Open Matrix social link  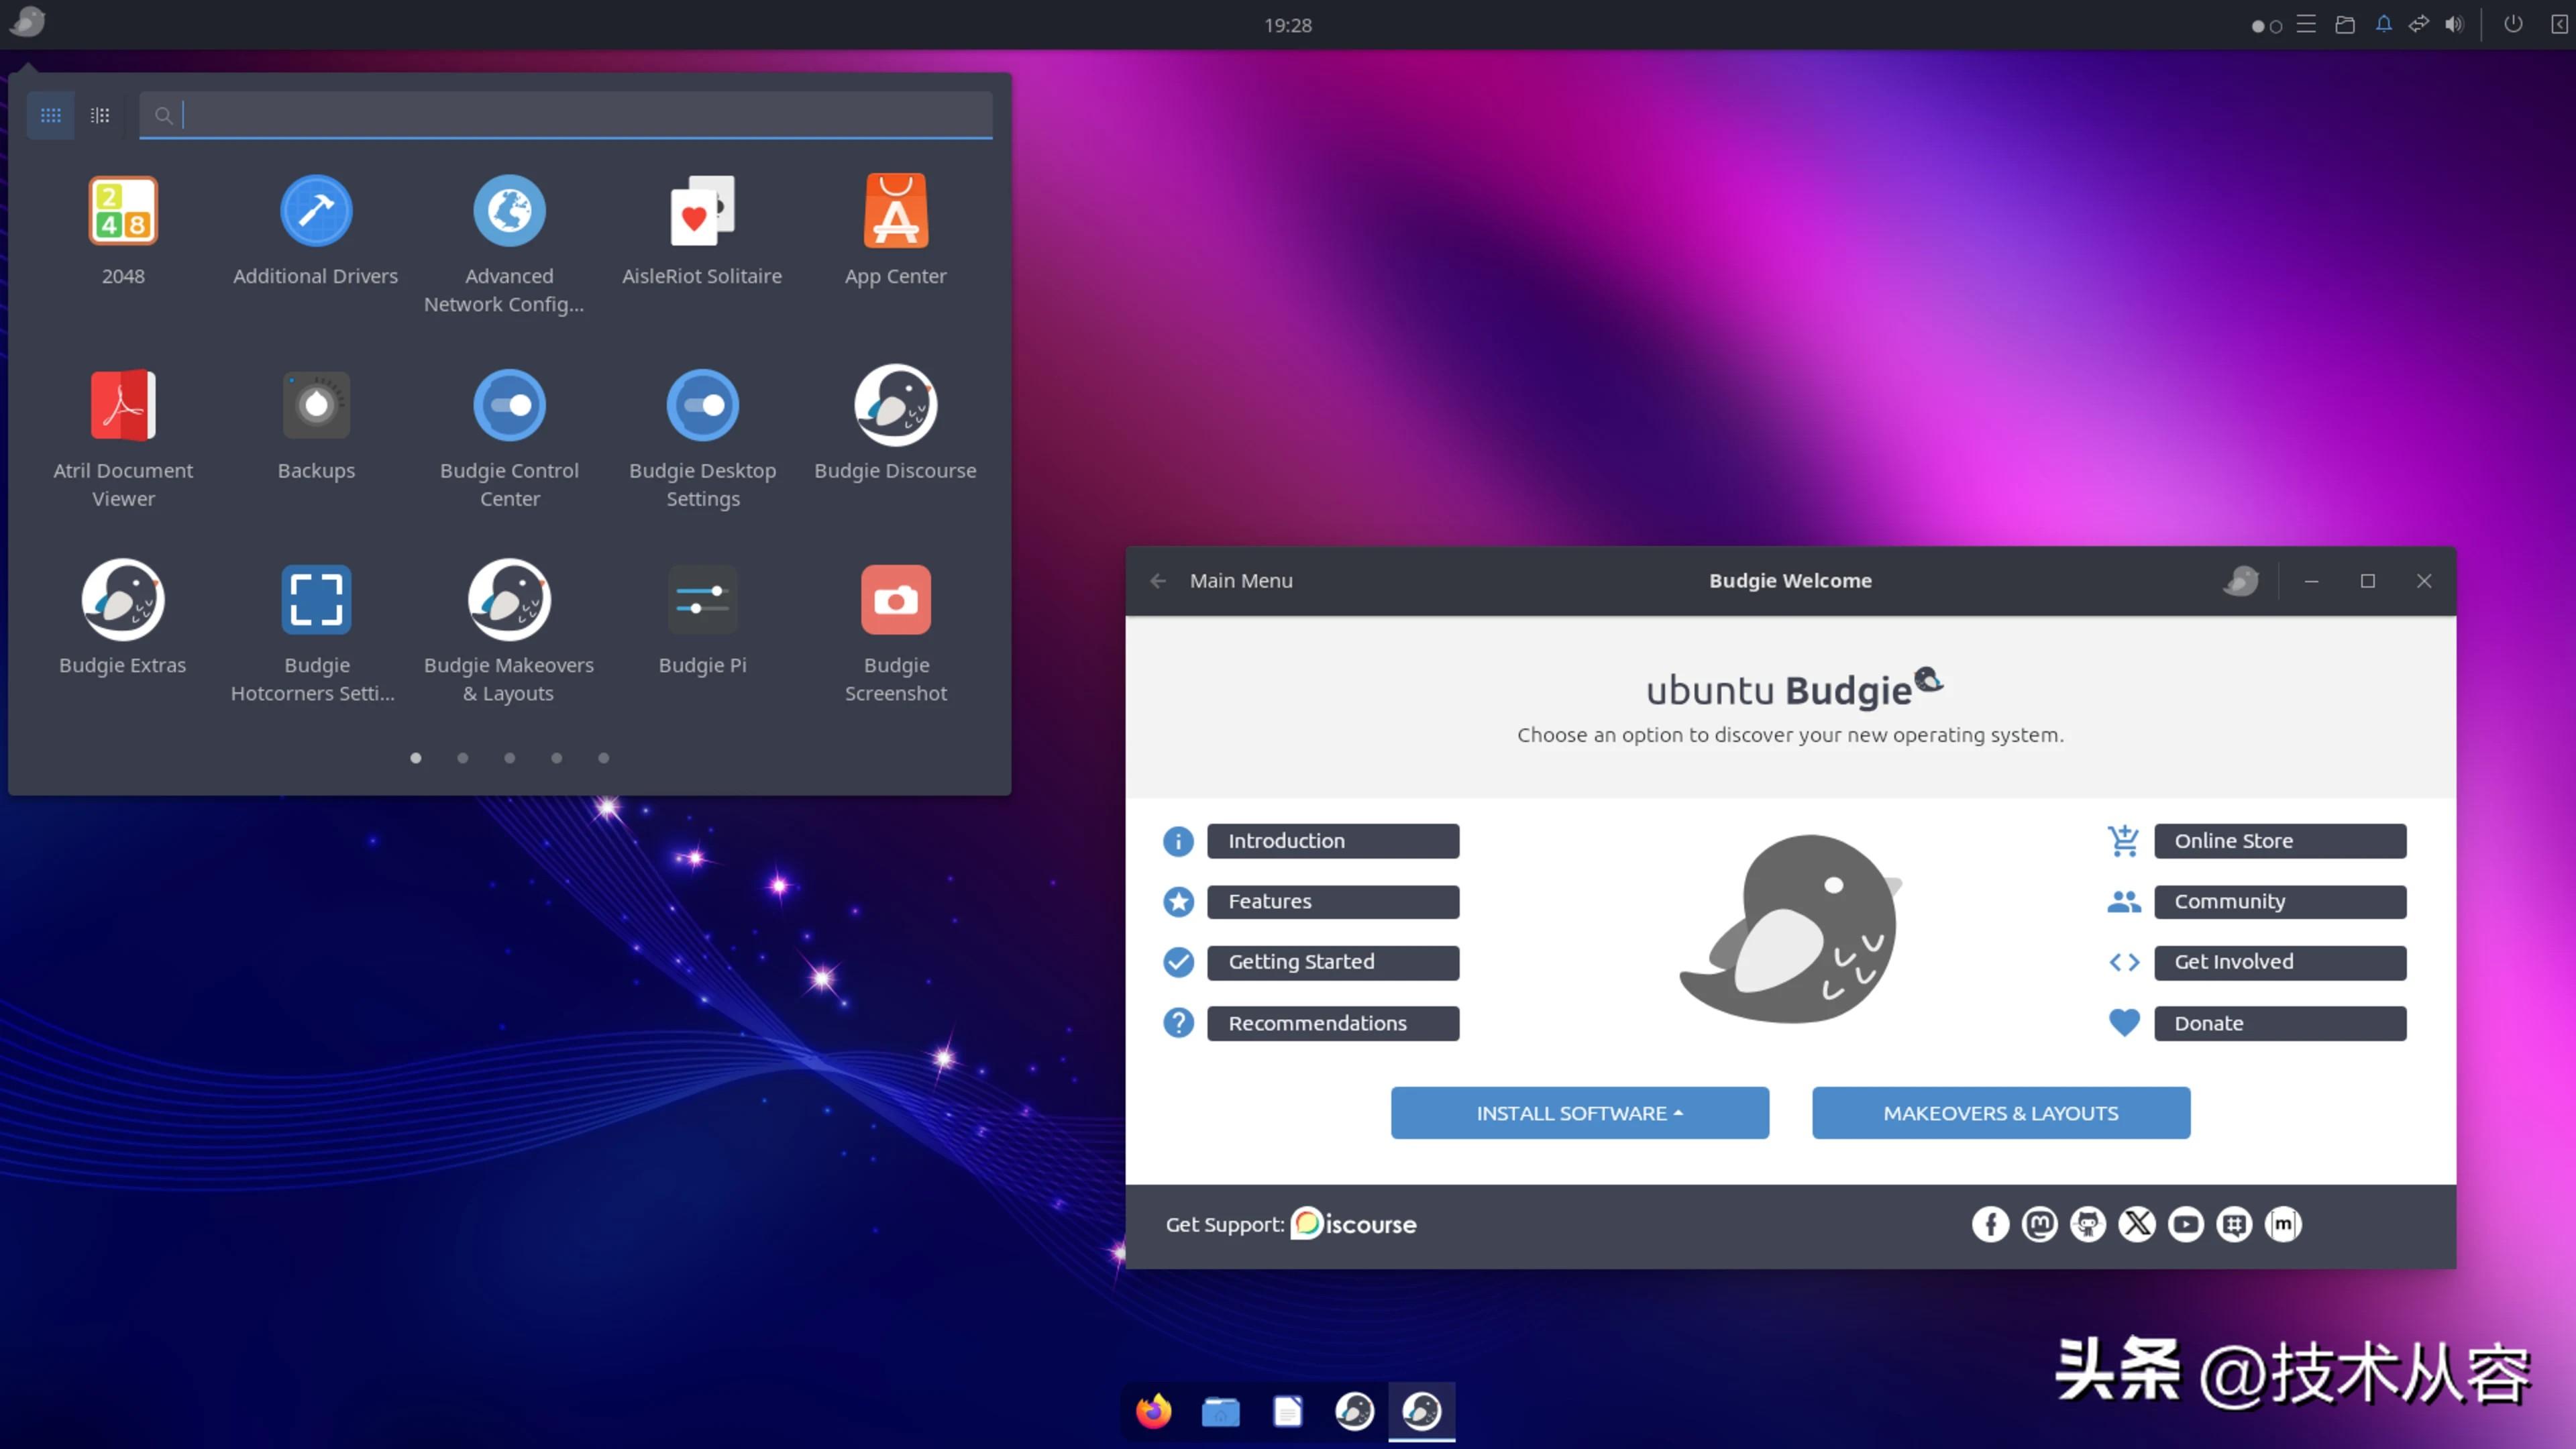coord(2283,1224)
